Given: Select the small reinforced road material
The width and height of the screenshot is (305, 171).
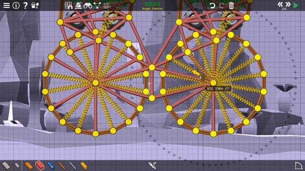Looking at the screenshot, I should [x=17, y=165].
